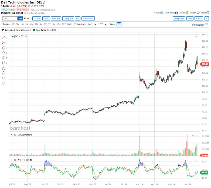The height and width of the screenshot is (188, 211).
Task: Toggle the Extended Hours checkbox
Action: click(3, 30)
